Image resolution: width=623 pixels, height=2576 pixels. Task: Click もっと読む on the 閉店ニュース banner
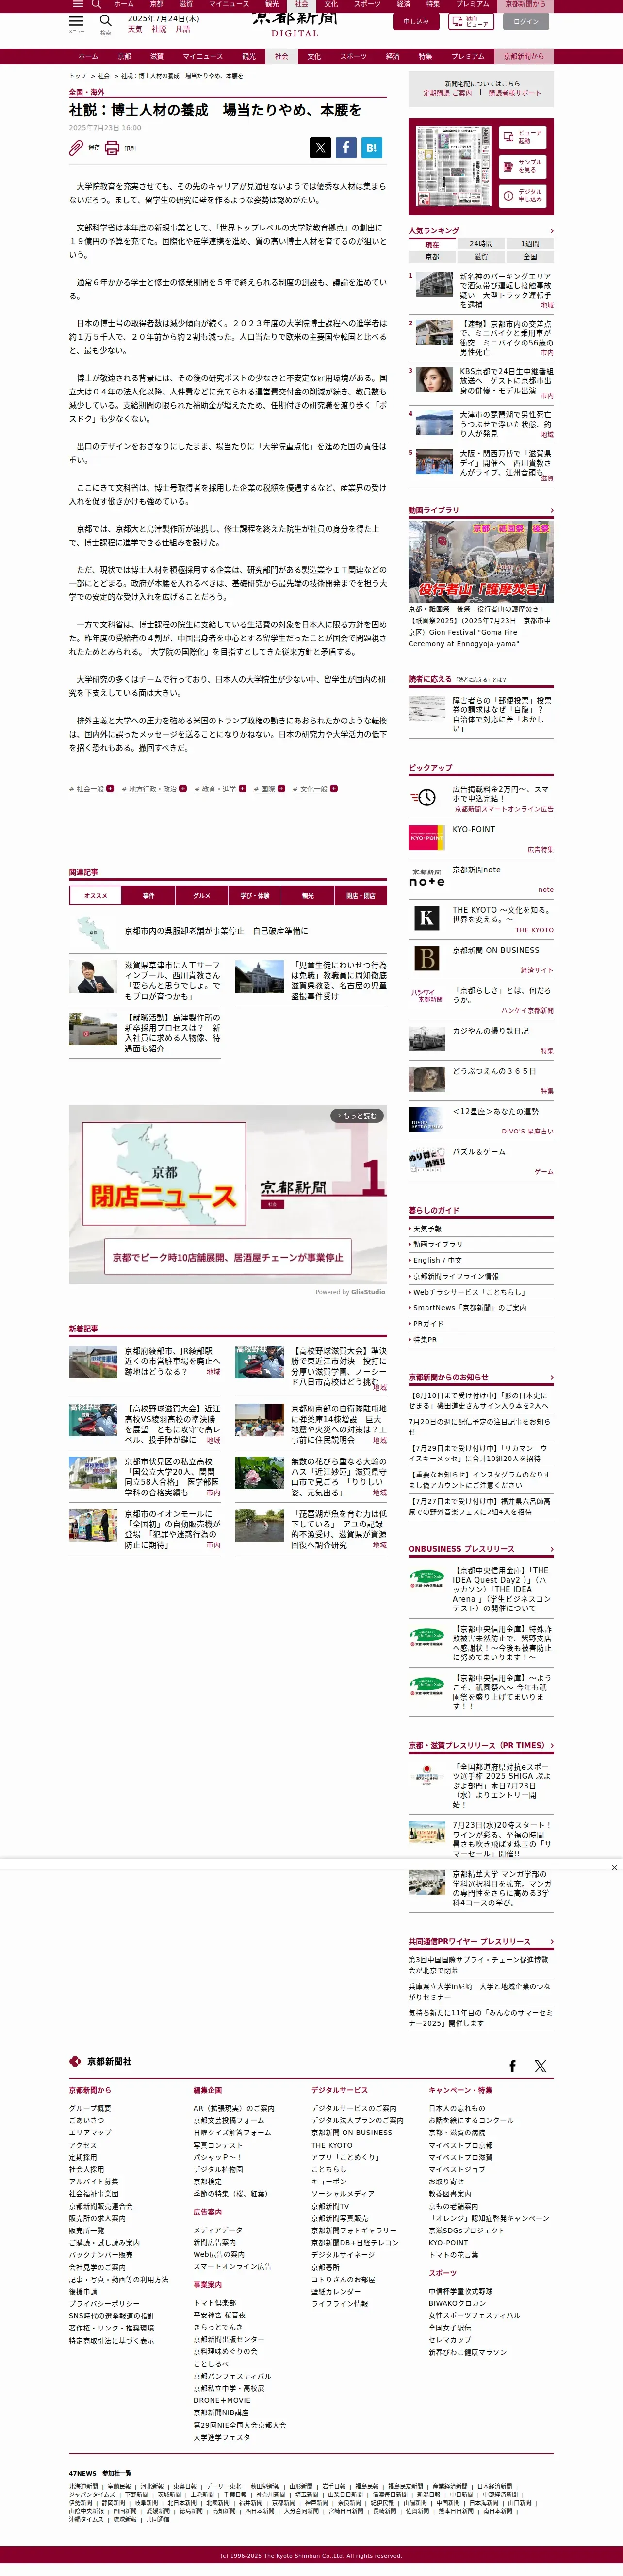tap(357, 1115)
